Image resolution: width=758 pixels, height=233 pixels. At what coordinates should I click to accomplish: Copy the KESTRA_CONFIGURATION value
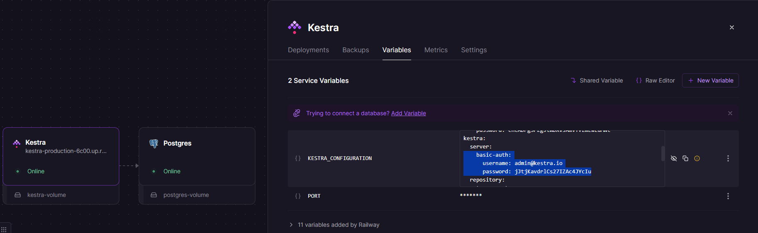(x=685, y=158)
